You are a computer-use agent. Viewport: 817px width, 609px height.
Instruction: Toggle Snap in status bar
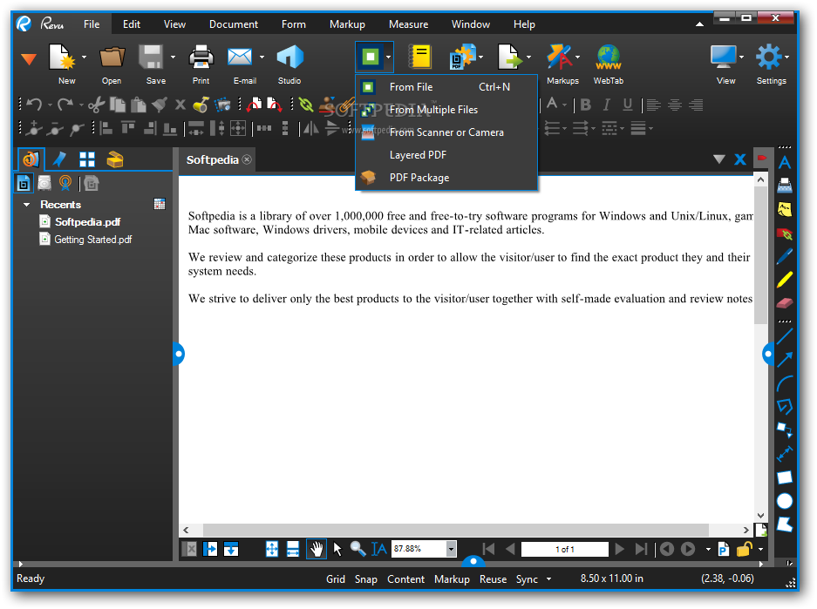(x=365, y=579)
